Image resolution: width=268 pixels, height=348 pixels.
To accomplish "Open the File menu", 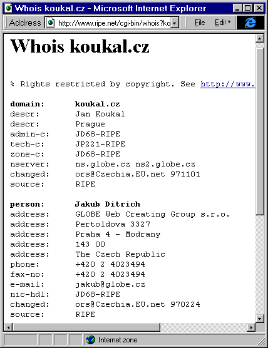I will tap(200, 23).
